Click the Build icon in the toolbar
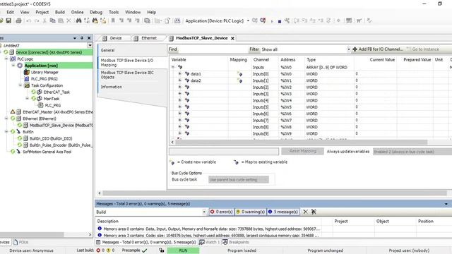The width and height of the screenshot is (452, 254). pos(177,20)
